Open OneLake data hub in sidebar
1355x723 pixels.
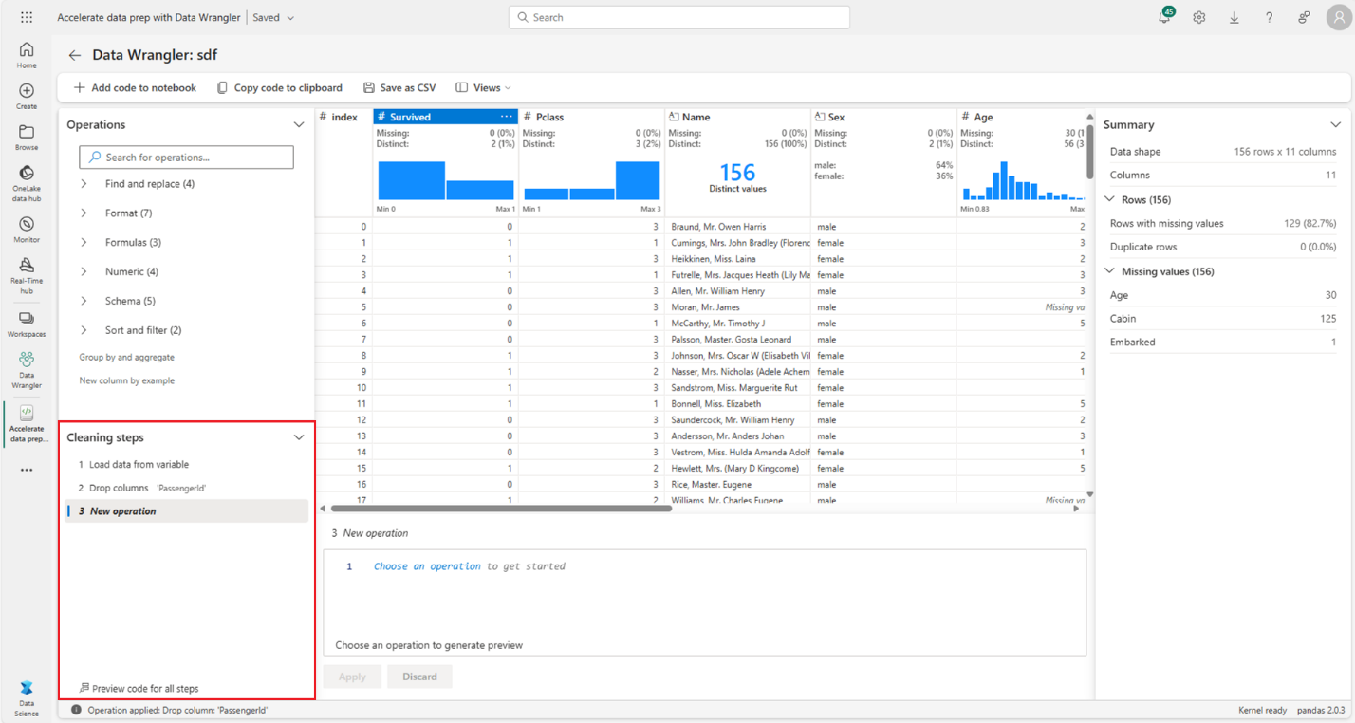27,184
